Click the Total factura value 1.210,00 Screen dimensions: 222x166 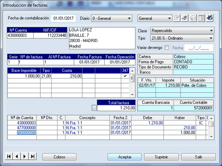[x=116, y=108]
